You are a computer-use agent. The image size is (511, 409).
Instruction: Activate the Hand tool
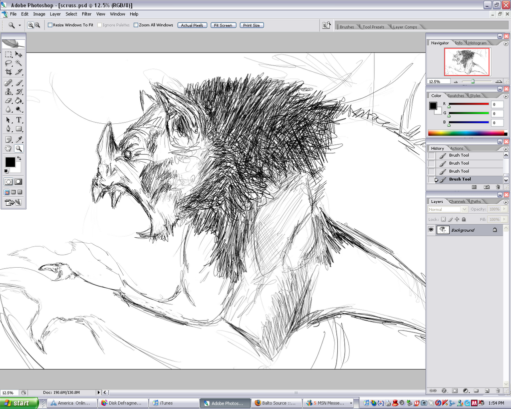pos(8,148)
